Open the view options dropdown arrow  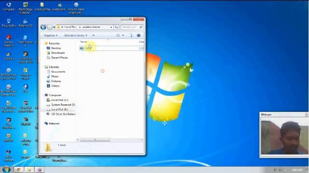click(x=123, y=36)
